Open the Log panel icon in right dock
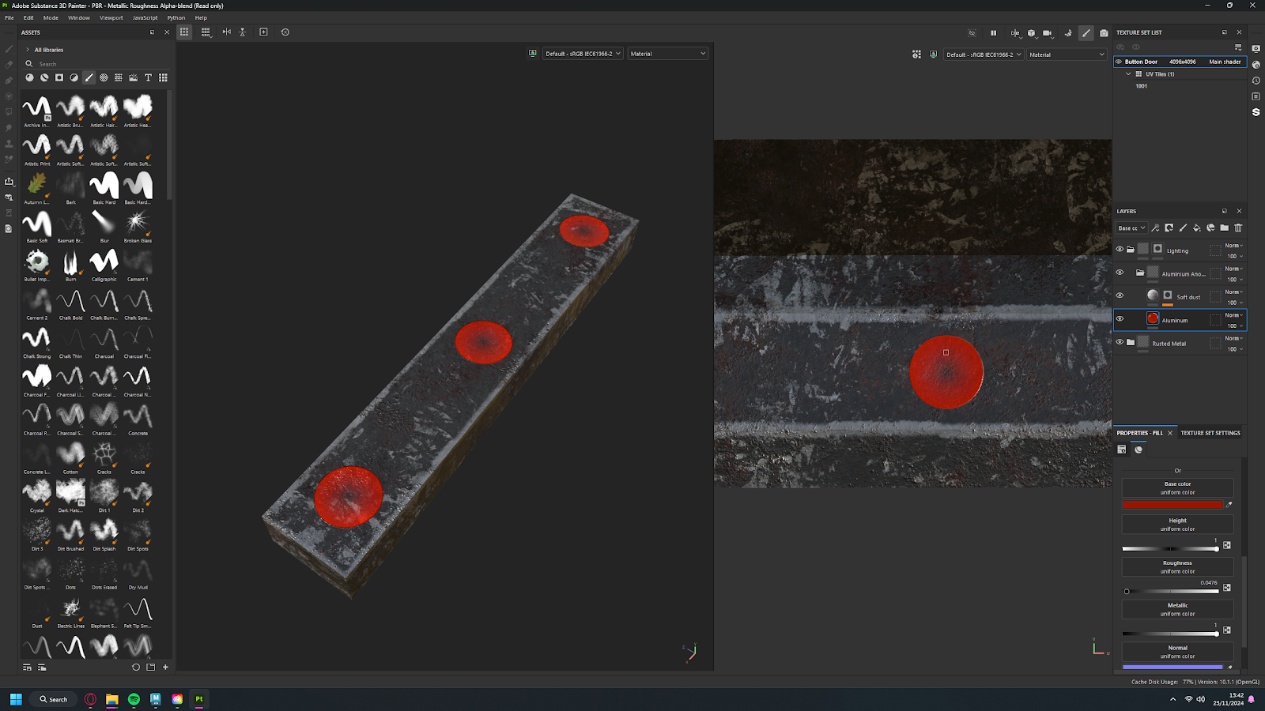1265x711 pixels. pyautogui.click(x=1256, y=96)
